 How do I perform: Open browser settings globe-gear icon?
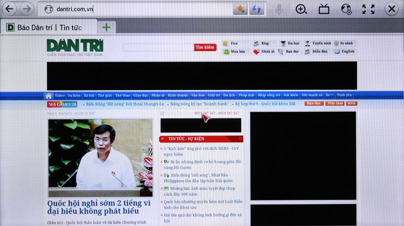point(347,9)
